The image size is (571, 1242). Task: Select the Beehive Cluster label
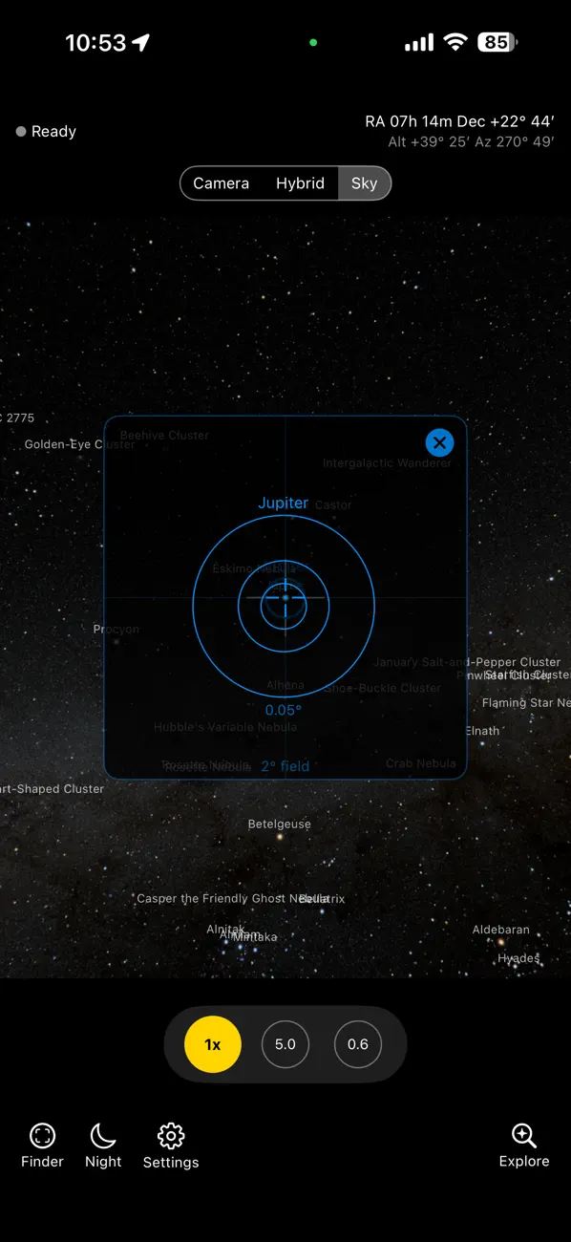(x=164, y=435)
